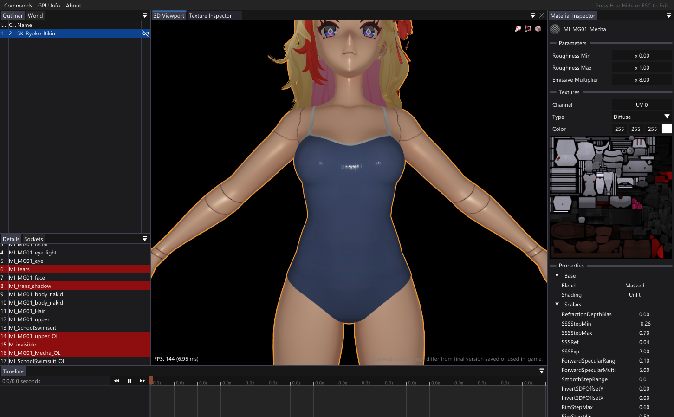Toggle visibility of SK_Ryoko_Bikini
The height and width of the screenshot is (417, 674).
click(x=145, y=33)
